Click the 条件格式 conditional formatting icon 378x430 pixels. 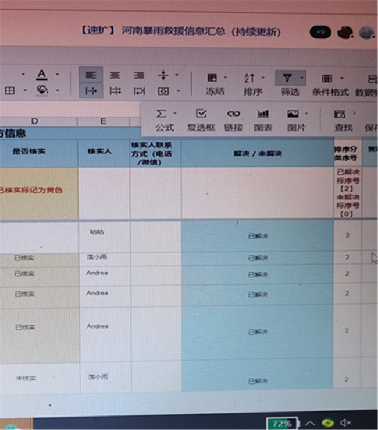tap(329, 83)
